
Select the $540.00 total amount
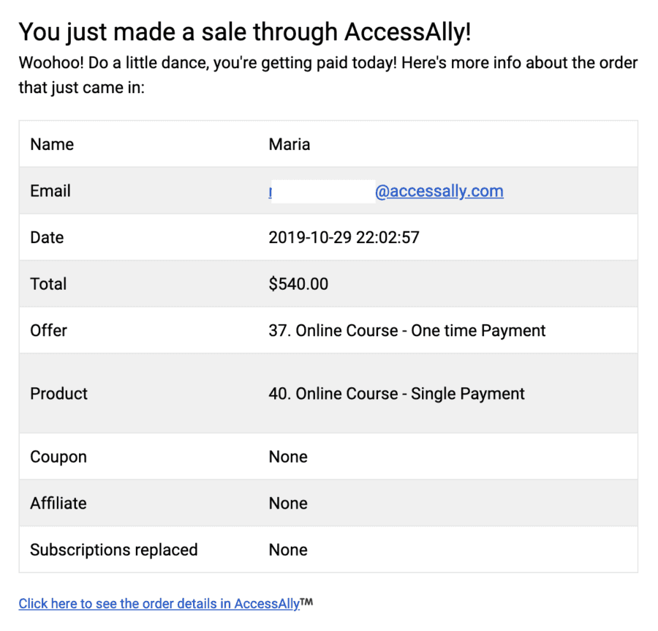(x=298, y=284)
